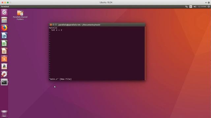Show the clock calendar at 12:14 PM

[x=202, y=7]
